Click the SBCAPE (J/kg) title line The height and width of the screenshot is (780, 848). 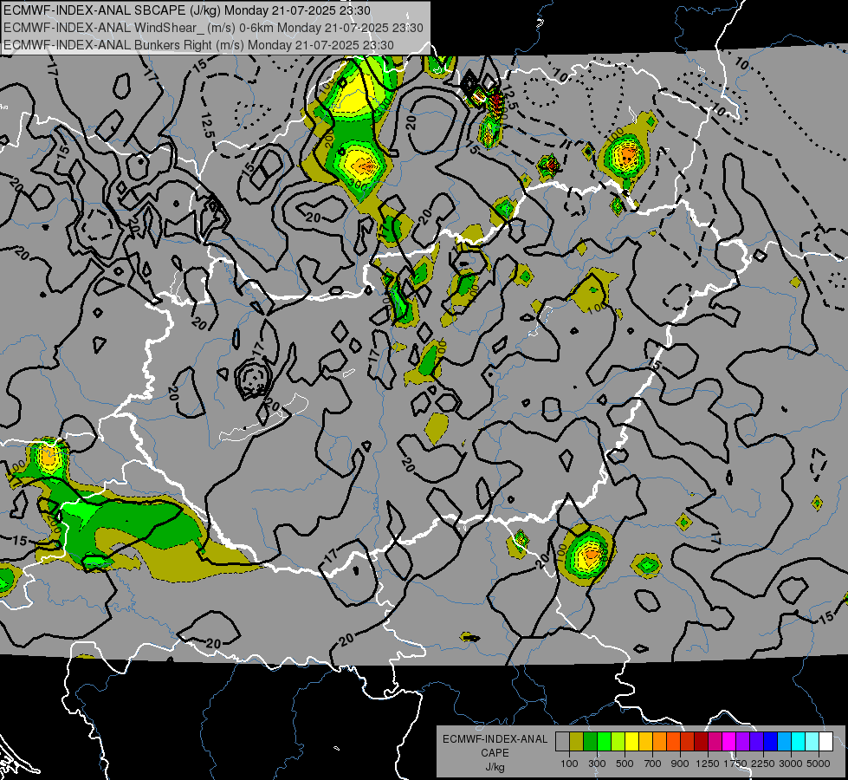(x=187, y=10)
